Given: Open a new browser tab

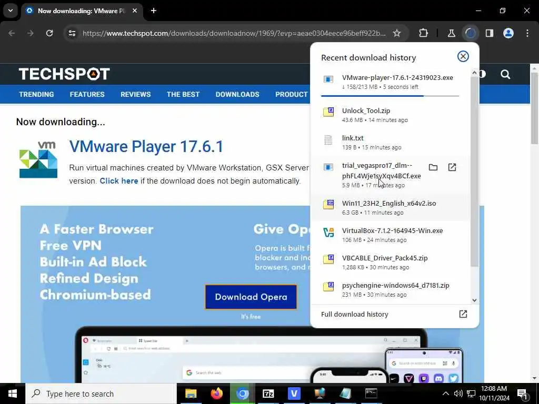Looking at the screenshot, I should pos(154,11).
